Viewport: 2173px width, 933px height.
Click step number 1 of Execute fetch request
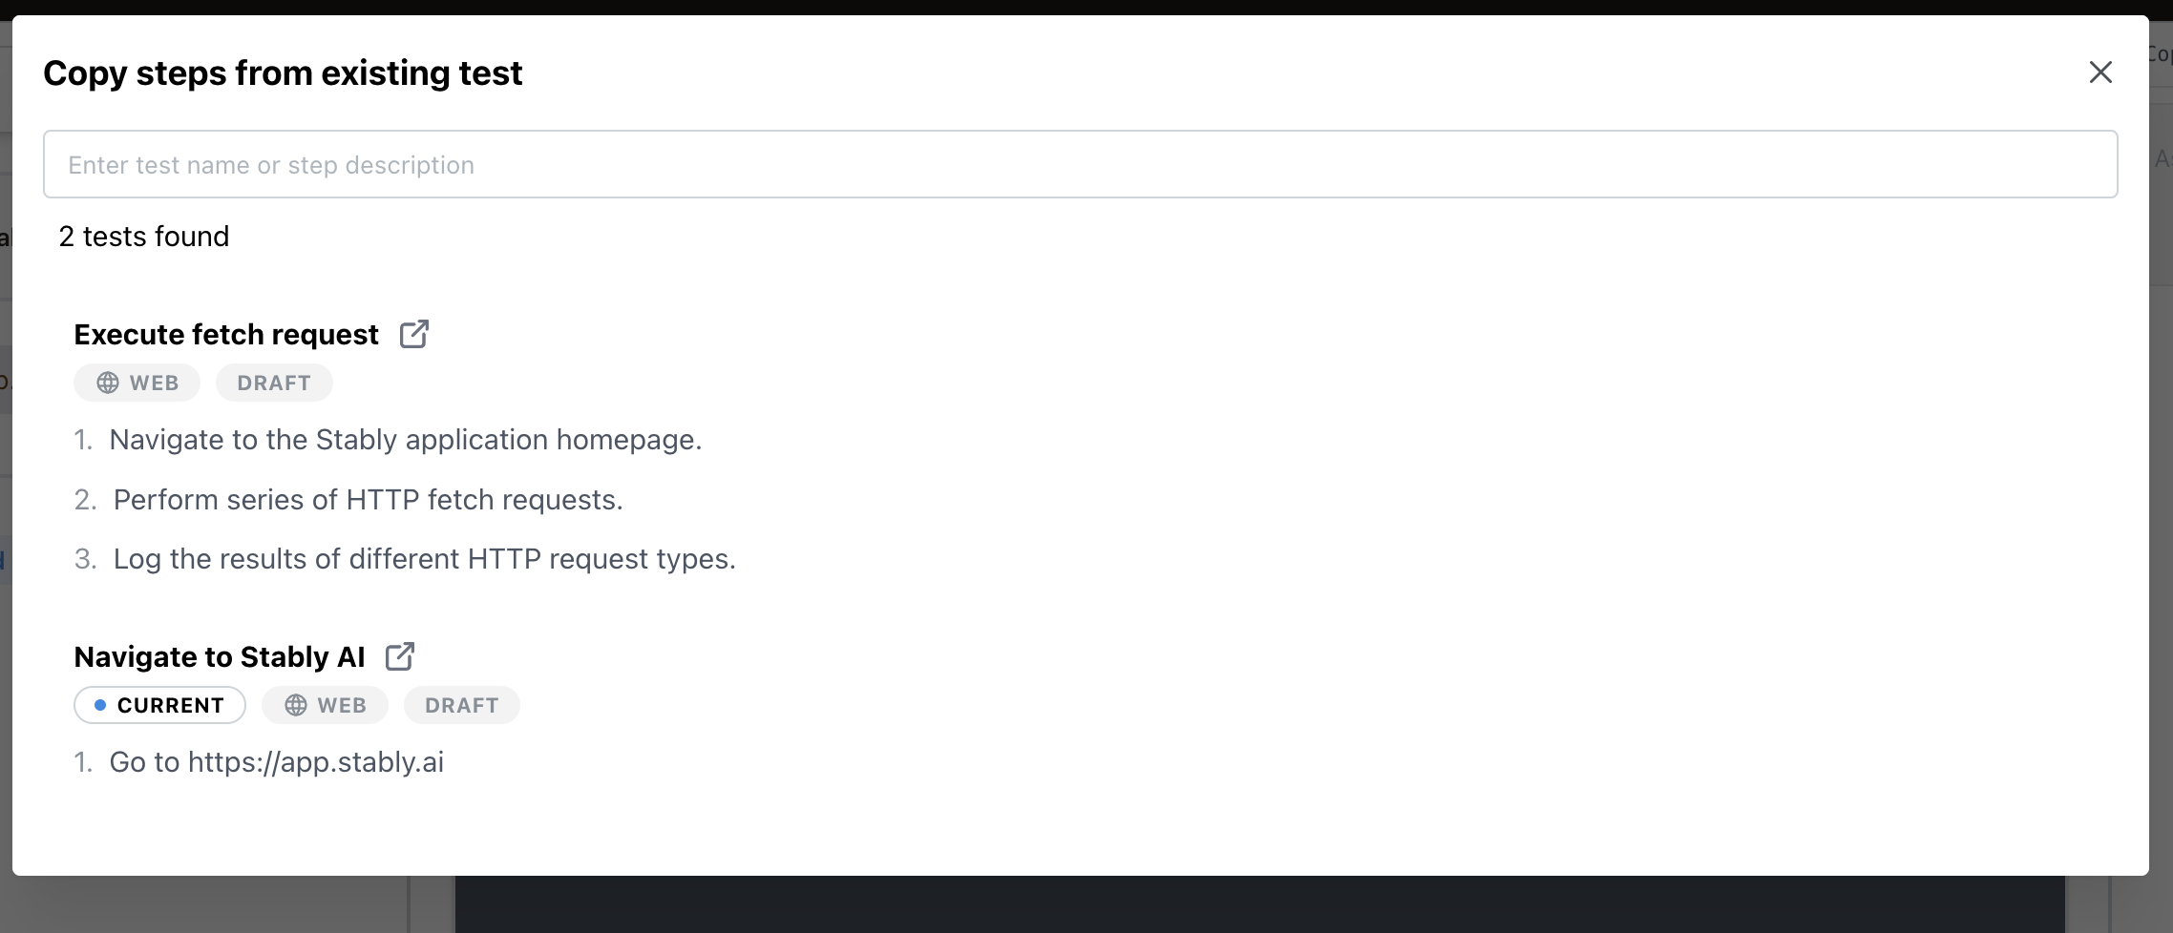point(83,440)
